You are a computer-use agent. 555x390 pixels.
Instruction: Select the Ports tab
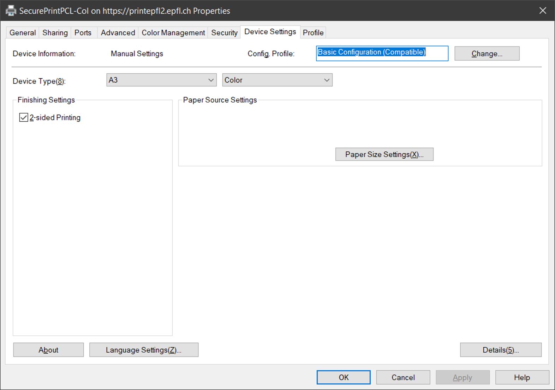tap(83, 33)
